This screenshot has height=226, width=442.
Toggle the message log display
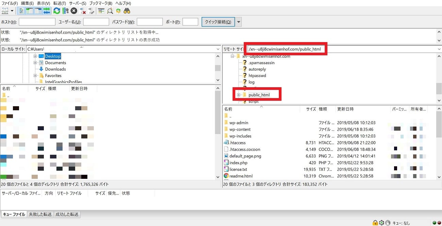click(x=21, y=11)
